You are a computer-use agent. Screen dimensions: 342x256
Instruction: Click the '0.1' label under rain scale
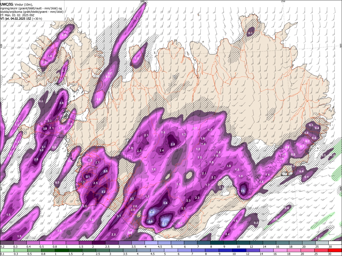point(2,254)
